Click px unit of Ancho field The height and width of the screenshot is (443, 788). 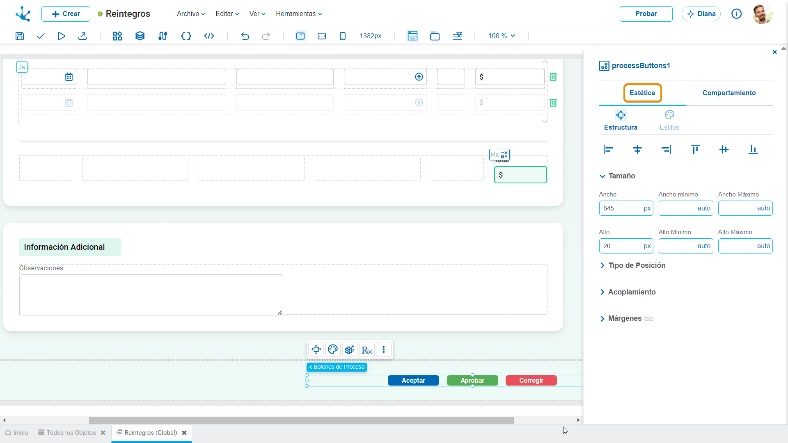647,208
